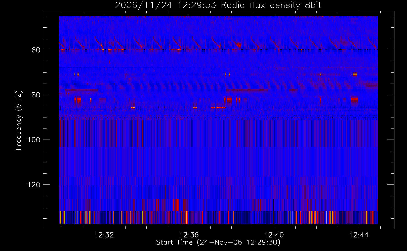Click the 12:32 time tick label
Viewport: 407px width, 251px height.
104,235
